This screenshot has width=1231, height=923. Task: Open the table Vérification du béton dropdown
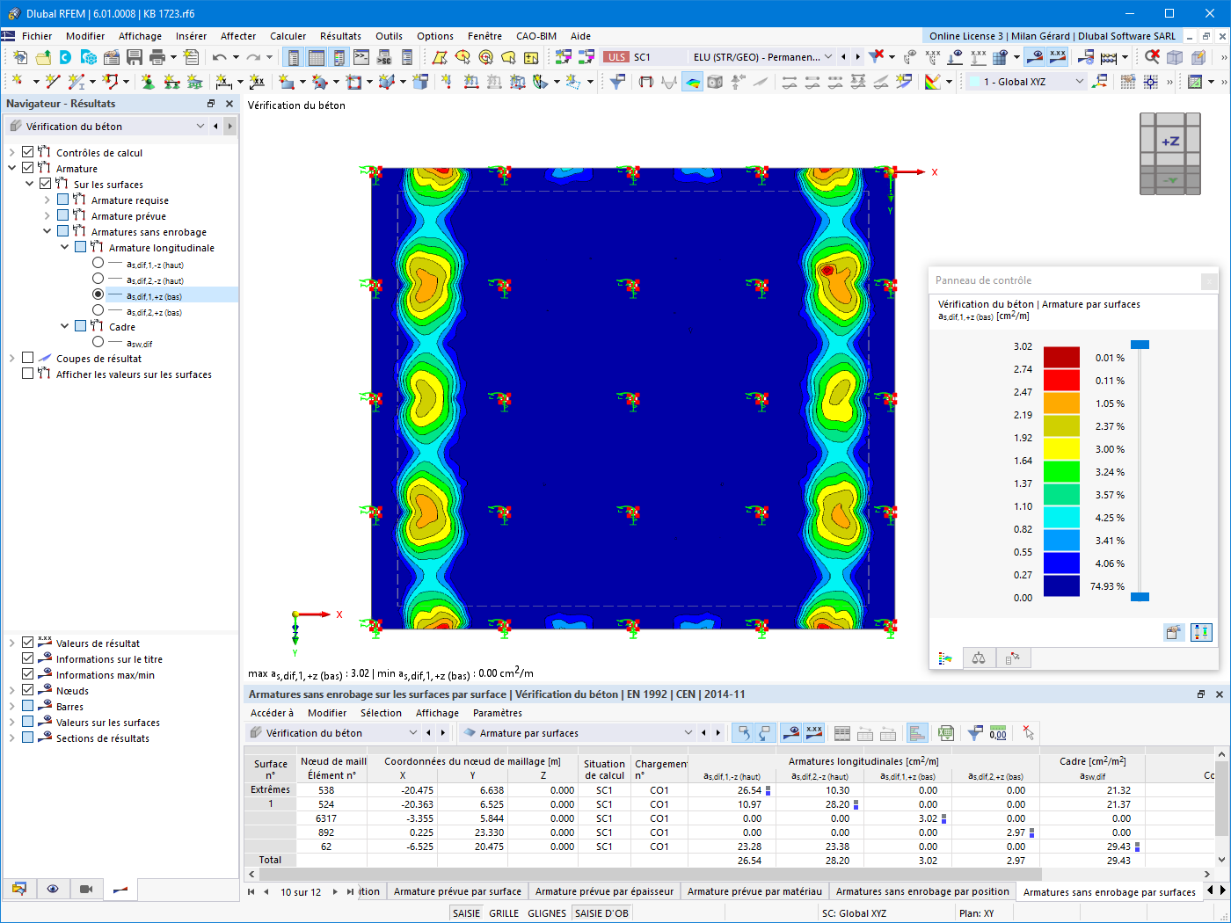pos(413,733)
